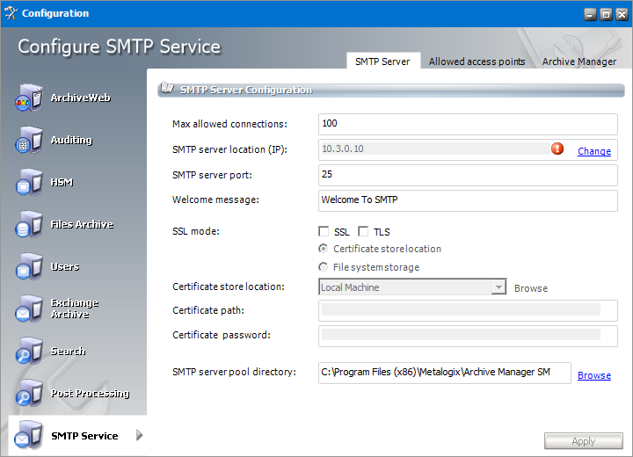This screenshot has height=457, width=633.
Task: Choose File system storage radio option
Action: point(324,267)
